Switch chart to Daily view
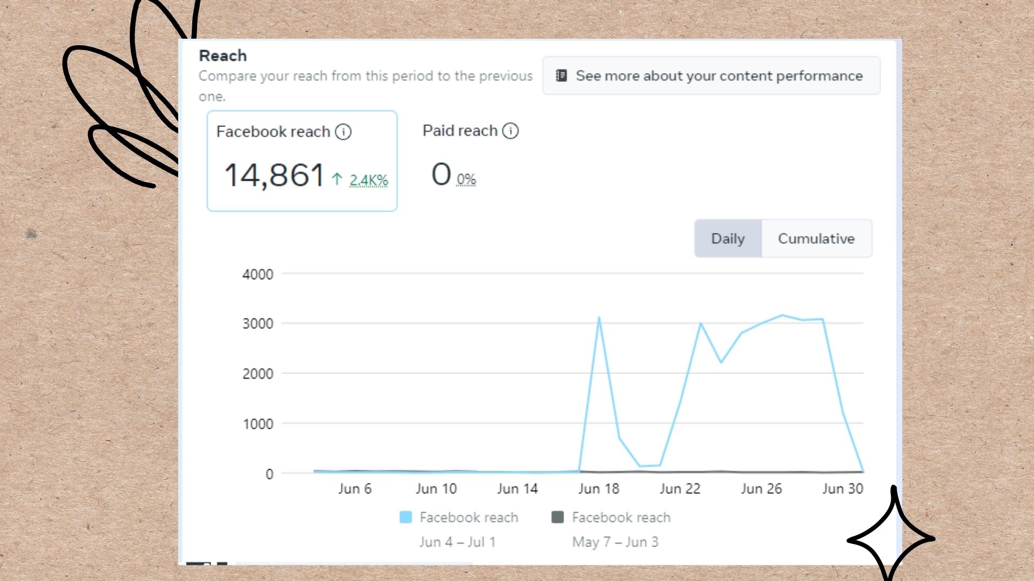This screenshot has height=581, width=1034. [728, 238]
